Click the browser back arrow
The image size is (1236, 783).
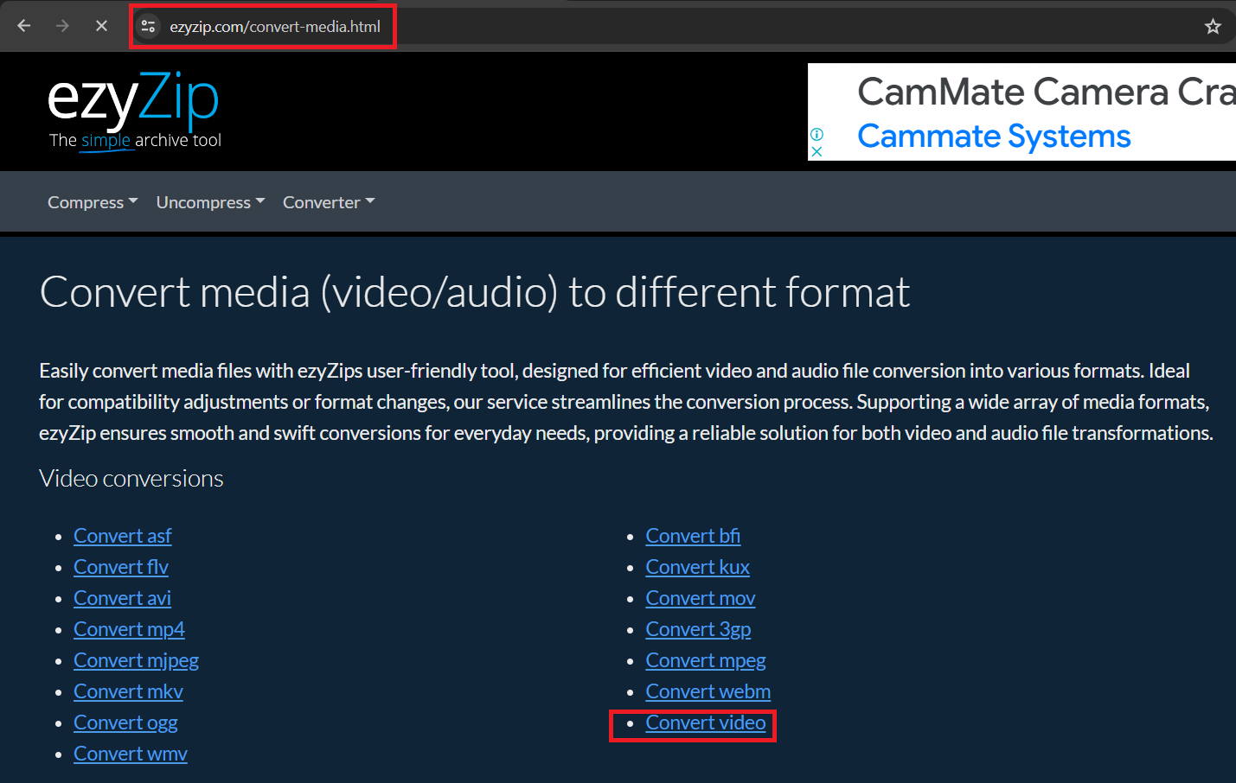tap(23, 26)
